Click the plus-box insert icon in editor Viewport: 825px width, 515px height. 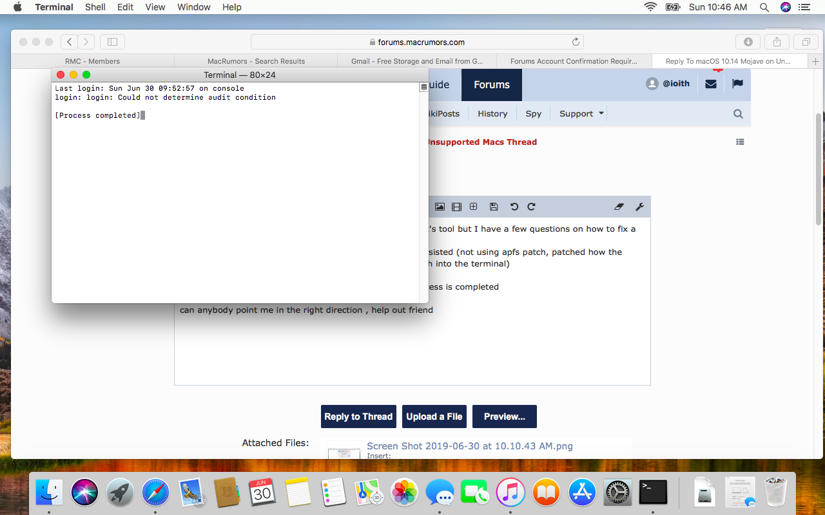tap(473, 207)
